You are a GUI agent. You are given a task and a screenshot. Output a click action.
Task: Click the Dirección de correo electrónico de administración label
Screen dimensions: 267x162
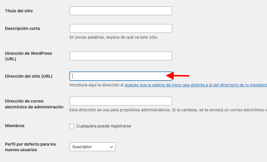(x=34, y=104)
